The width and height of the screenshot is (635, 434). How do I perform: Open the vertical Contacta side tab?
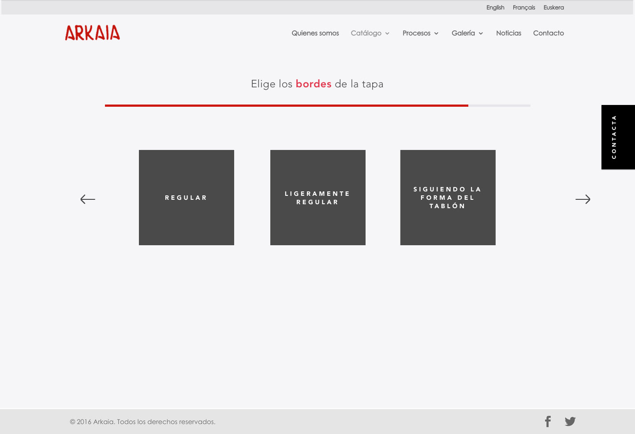(618, 137)
